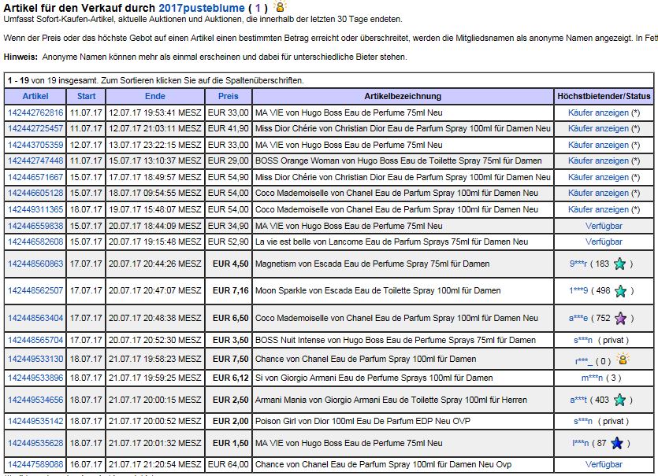The image size is (658, 476).
Task: Sort the table by Start date
Action: 86,96
